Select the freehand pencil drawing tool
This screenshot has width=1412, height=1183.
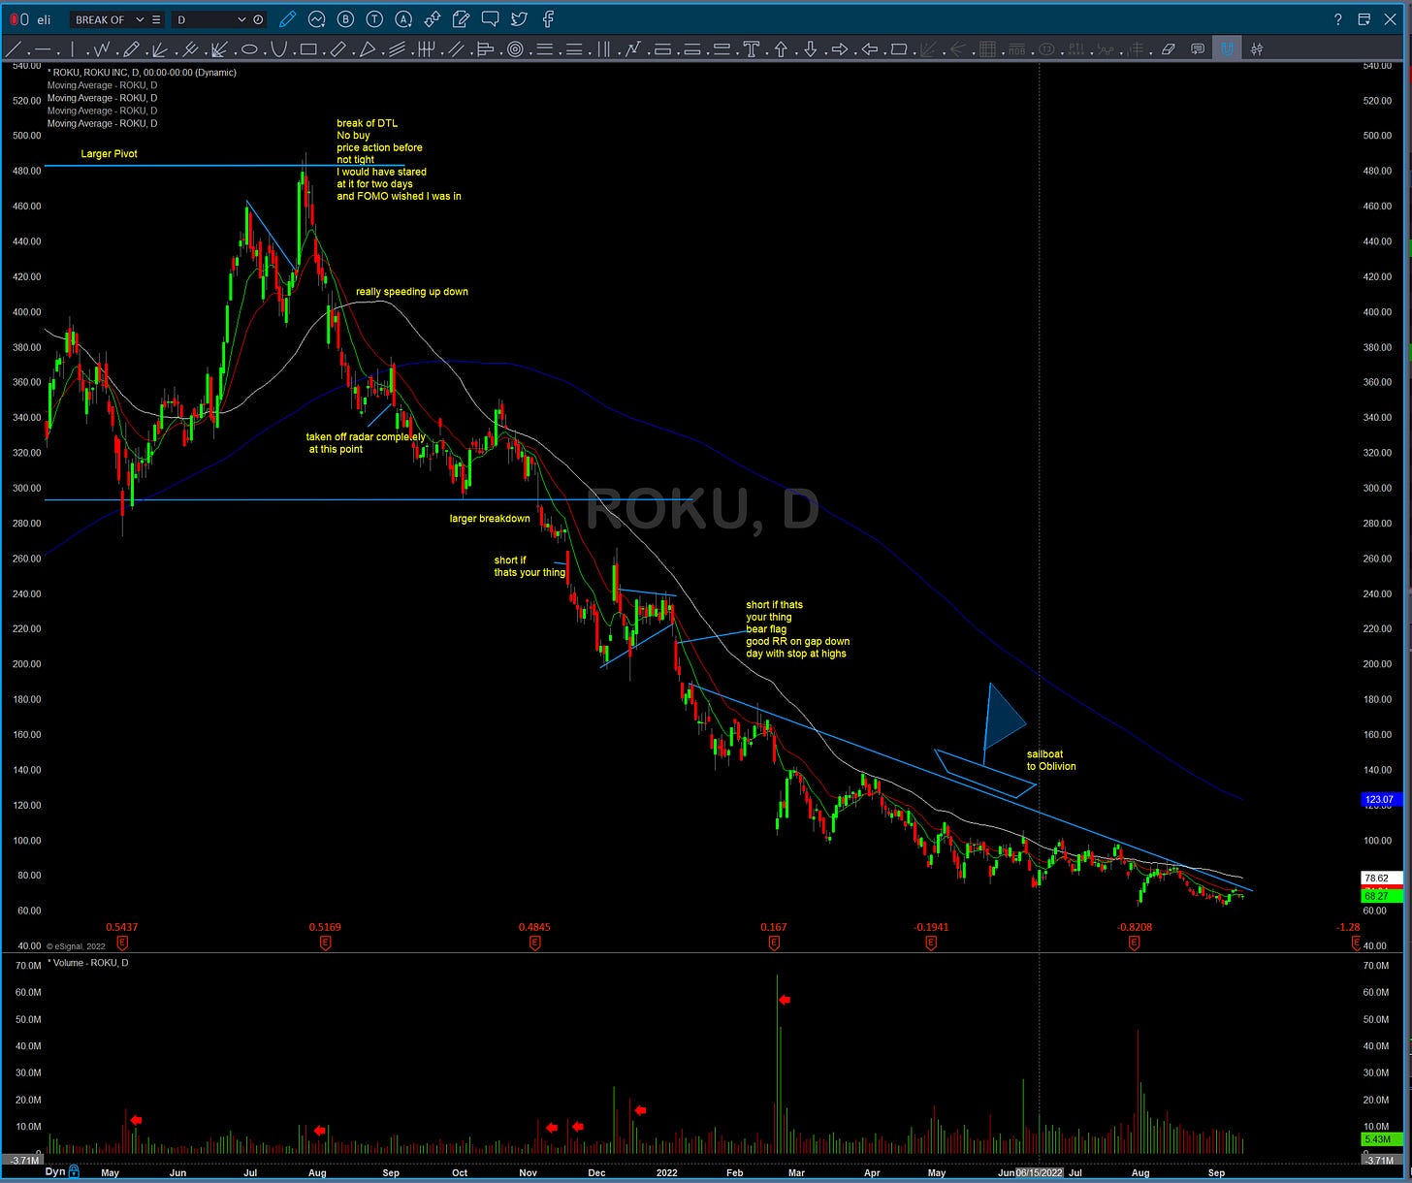point(131,48)
